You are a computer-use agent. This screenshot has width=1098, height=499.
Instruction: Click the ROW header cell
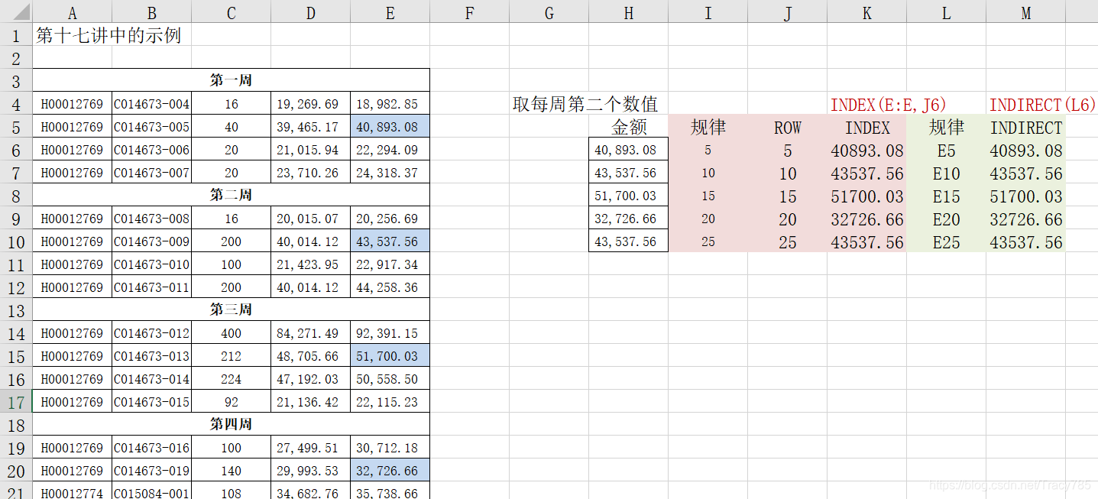(x=787, y=127)
